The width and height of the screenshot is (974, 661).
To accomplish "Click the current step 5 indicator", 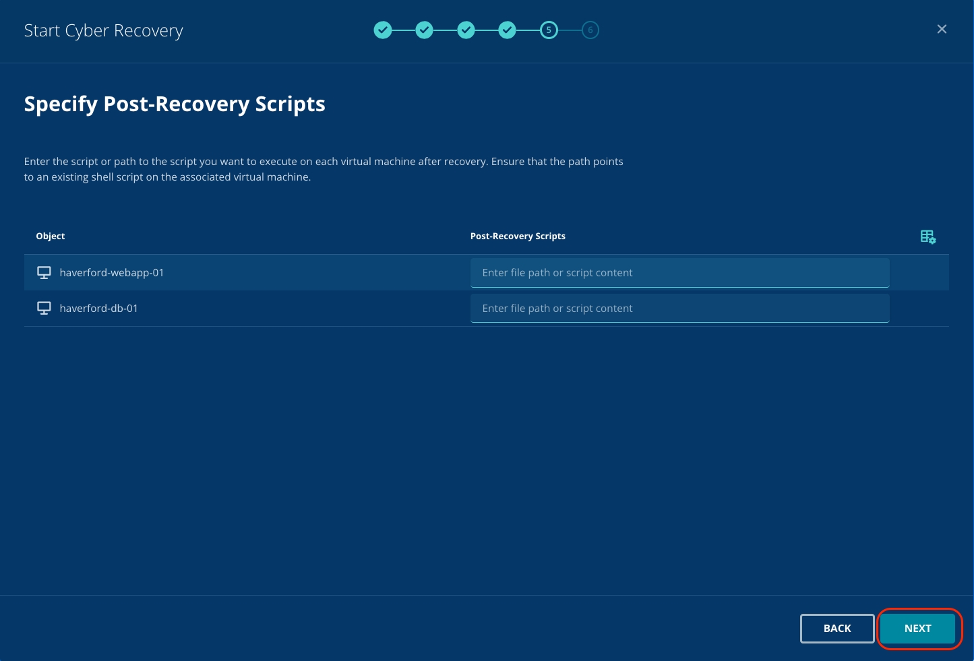I will coord(549,30).
